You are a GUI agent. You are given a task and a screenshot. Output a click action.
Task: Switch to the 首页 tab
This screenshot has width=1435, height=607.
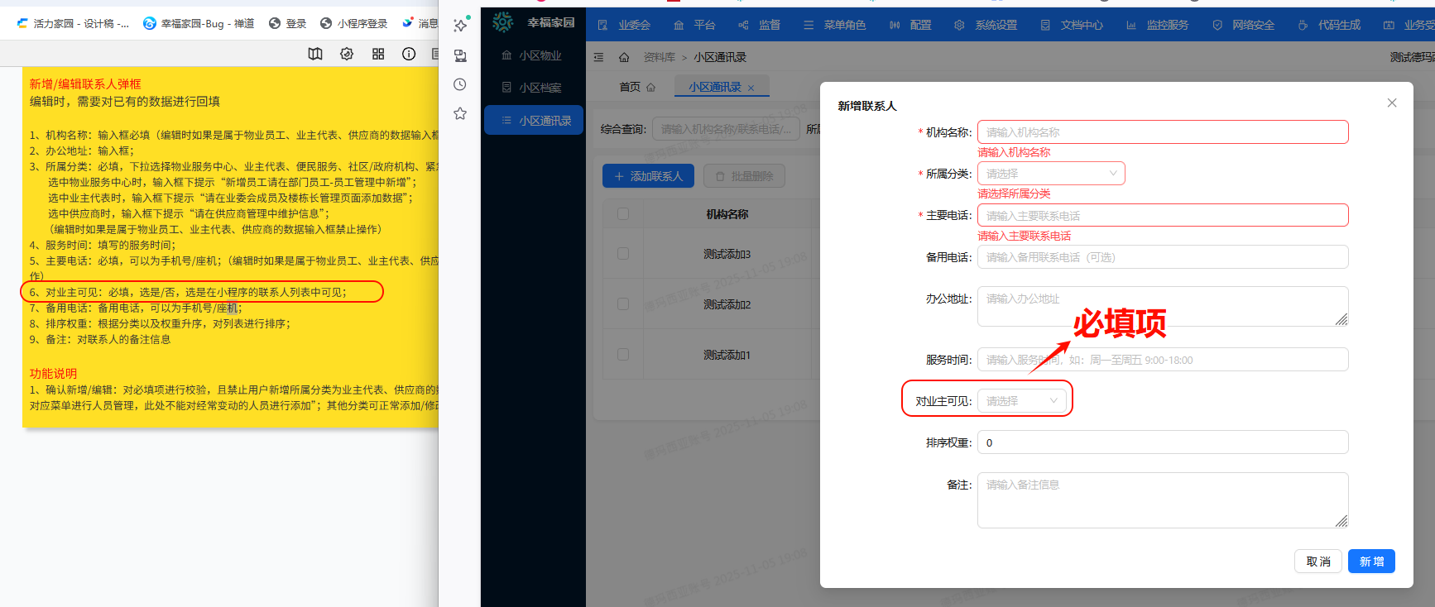pyautogui.click(x=637, y=87)
